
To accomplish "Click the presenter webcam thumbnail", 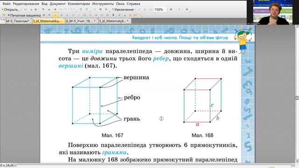I will 273,13.
